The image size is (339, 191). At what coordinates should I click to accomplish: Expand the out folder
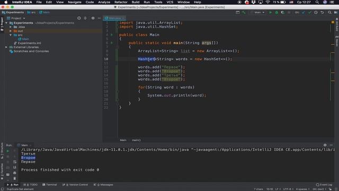(x=11, y=31)
